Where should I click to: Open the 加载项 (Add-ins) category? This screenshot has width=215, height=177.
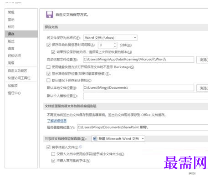13,86
